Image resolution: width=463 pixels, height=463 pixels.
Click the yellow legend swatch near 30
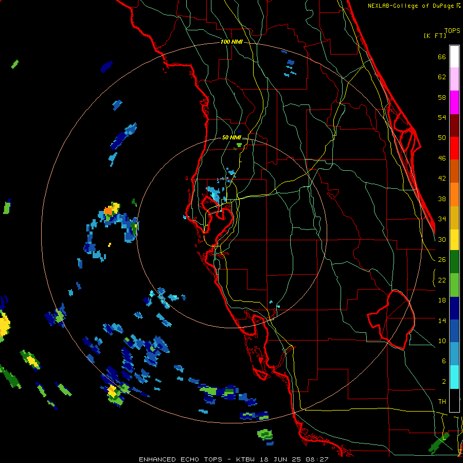[x=454, y=240]
